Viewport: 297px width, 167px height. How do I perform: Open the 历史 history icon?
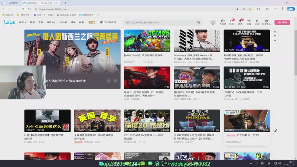point(257,22)
